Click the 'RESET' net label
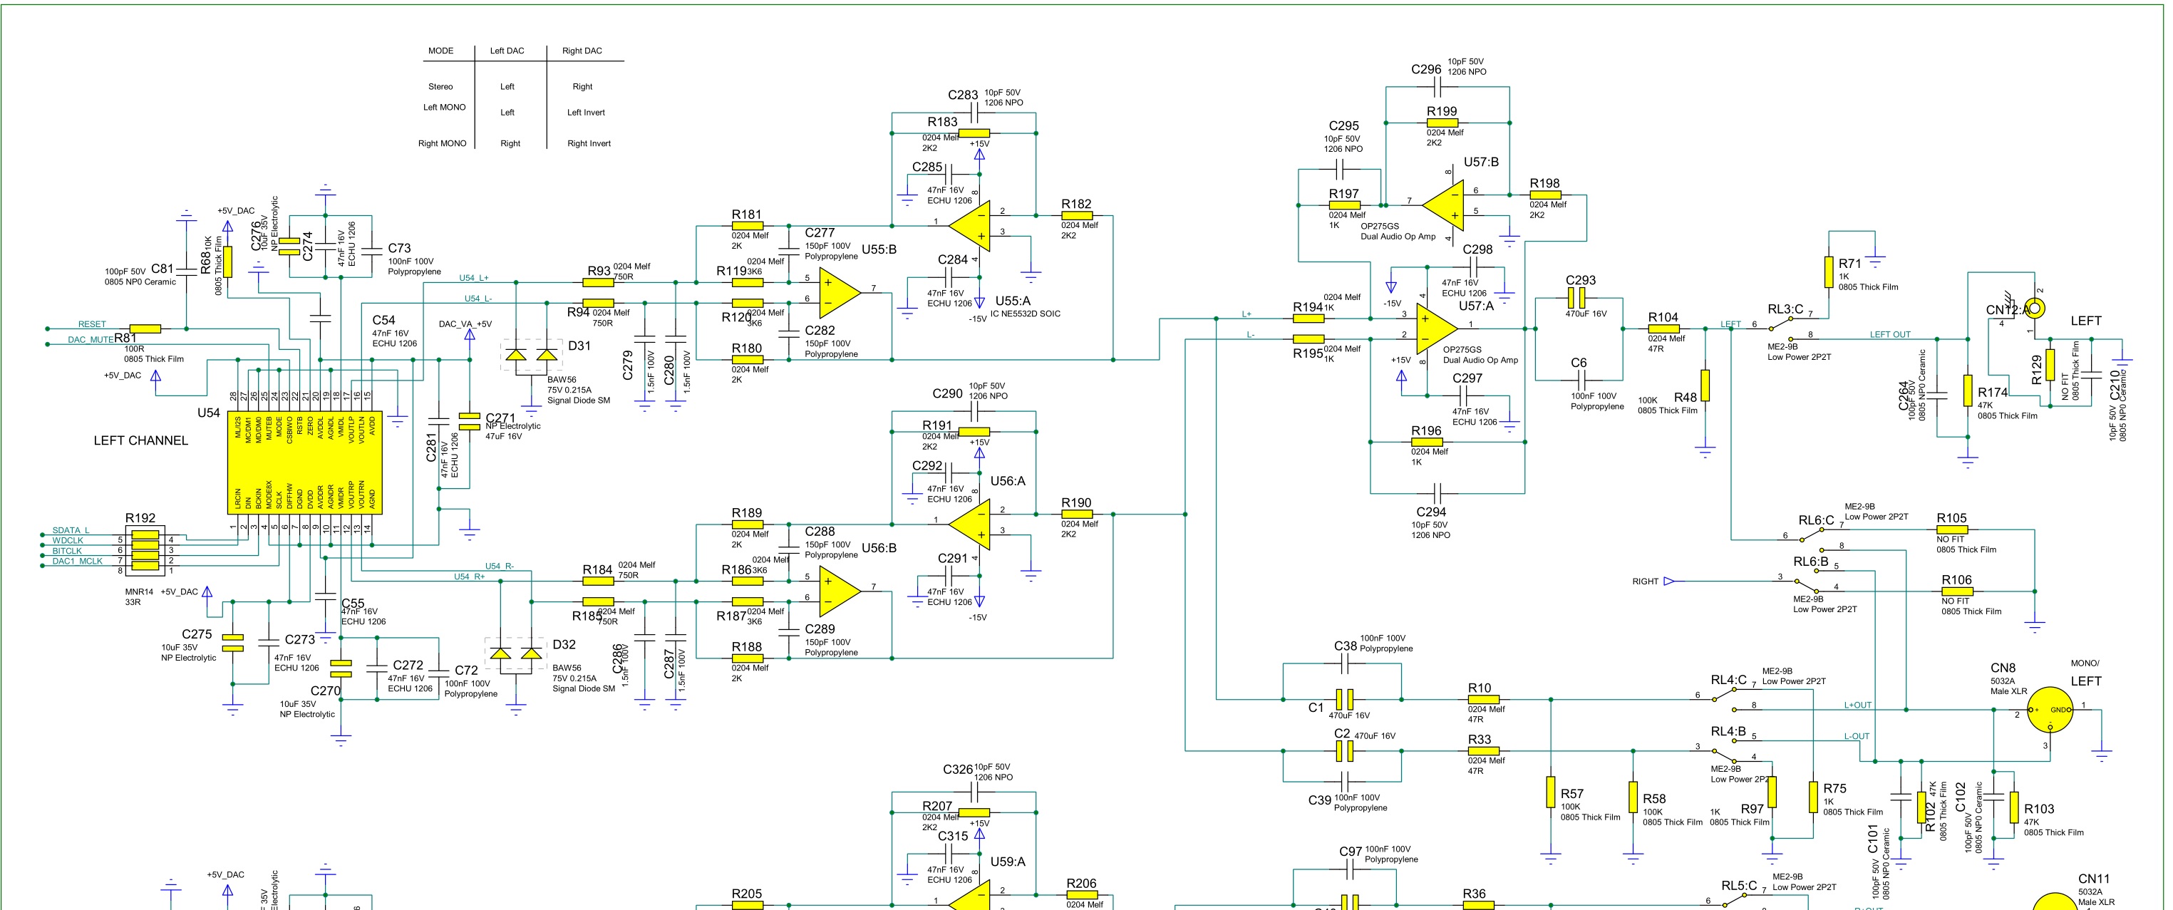 (x=92, y=324)
